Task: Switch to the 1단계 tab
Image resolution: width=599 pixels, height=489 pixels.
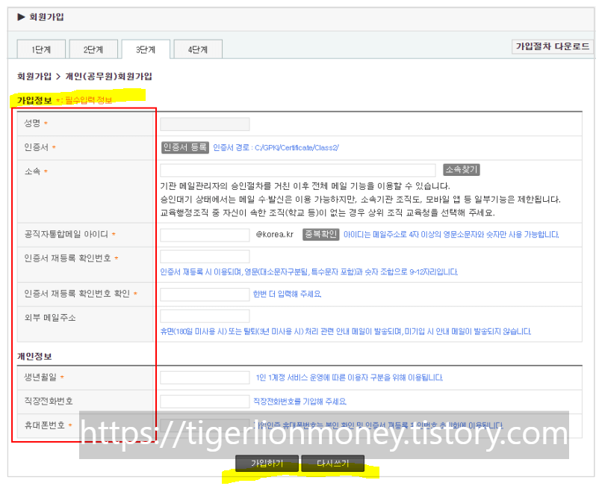Action: click(40, 49)
